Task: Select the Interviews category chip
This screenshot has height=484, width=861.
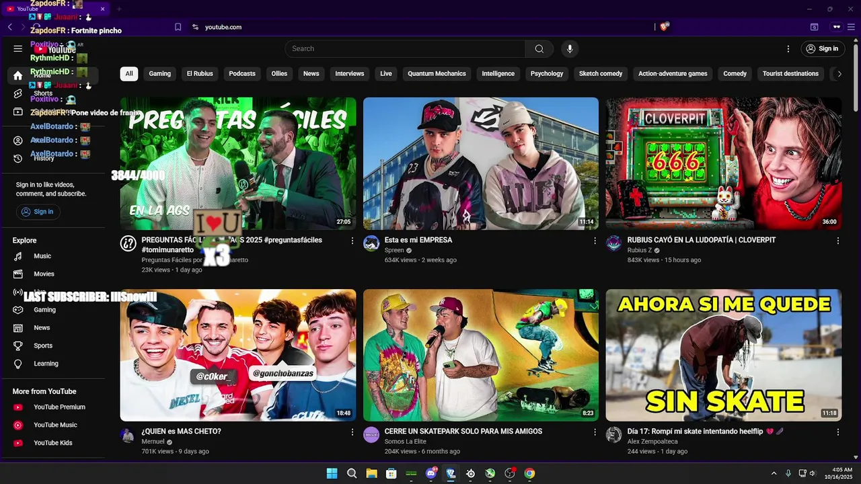Action: pyautogui.click(x=350, y=74)
